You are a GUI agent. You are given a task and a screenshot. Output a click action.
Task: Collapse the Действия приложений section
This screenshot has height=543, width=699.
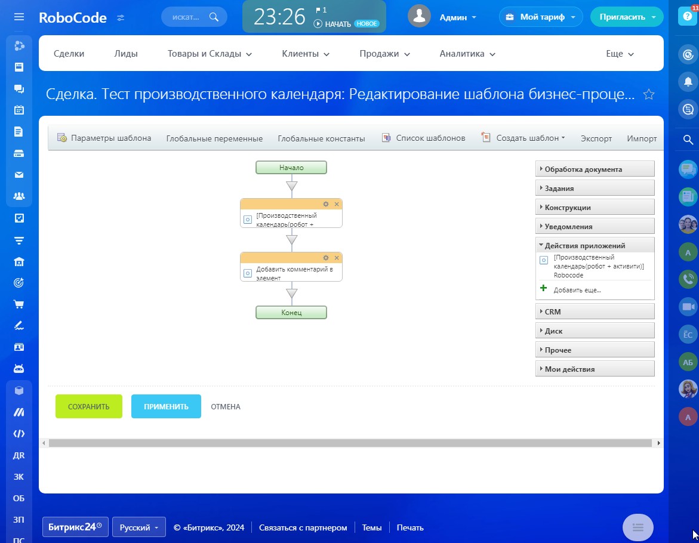pos(595,245)
